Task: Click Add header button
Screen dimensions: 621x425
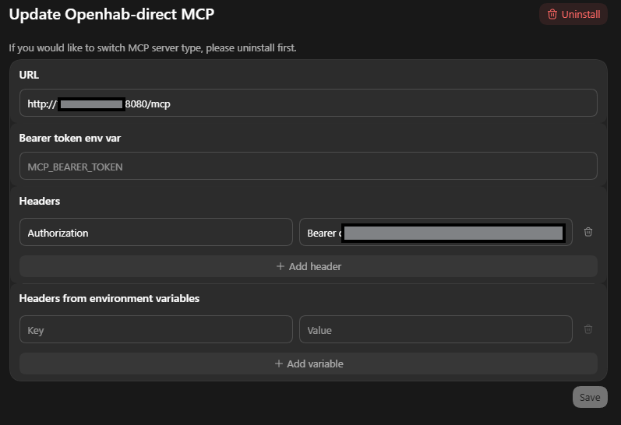Action: (308, 266)
